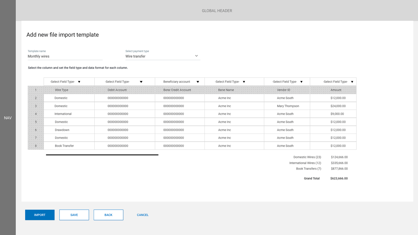Click the Book Transfers (7) total label
Screen dimensions: 418x235
(309, 169)
